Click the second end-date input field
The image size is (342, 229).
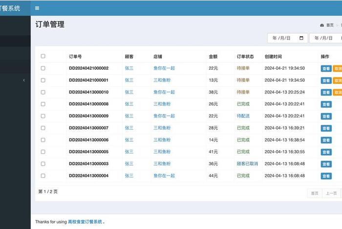click(326, 38)
